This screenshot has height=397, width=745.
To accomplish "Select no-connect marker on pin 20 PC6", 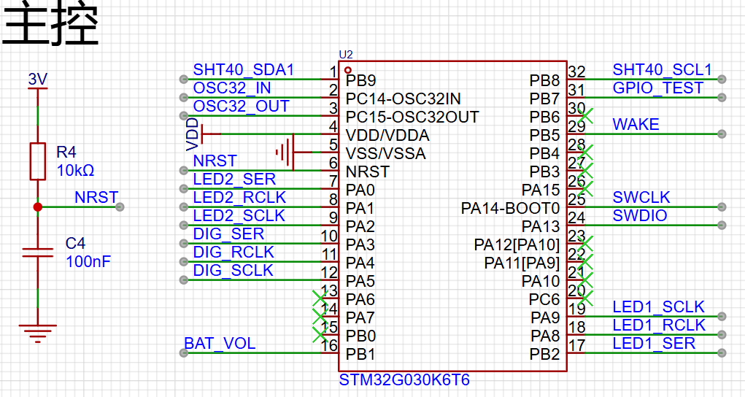I will (x=586, y=298).
